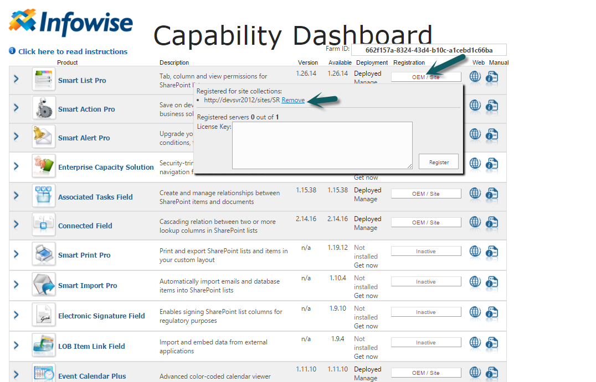
Task: Focus the License Key text area
Action: pos(322,145)
